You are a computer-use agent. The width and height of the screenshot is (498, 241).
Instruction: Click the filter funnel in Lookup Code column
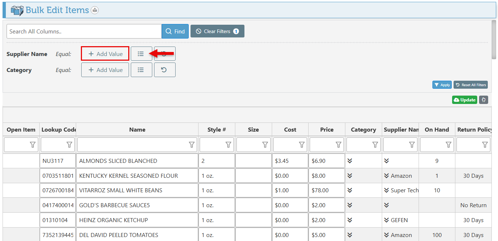tap(69, 145)
